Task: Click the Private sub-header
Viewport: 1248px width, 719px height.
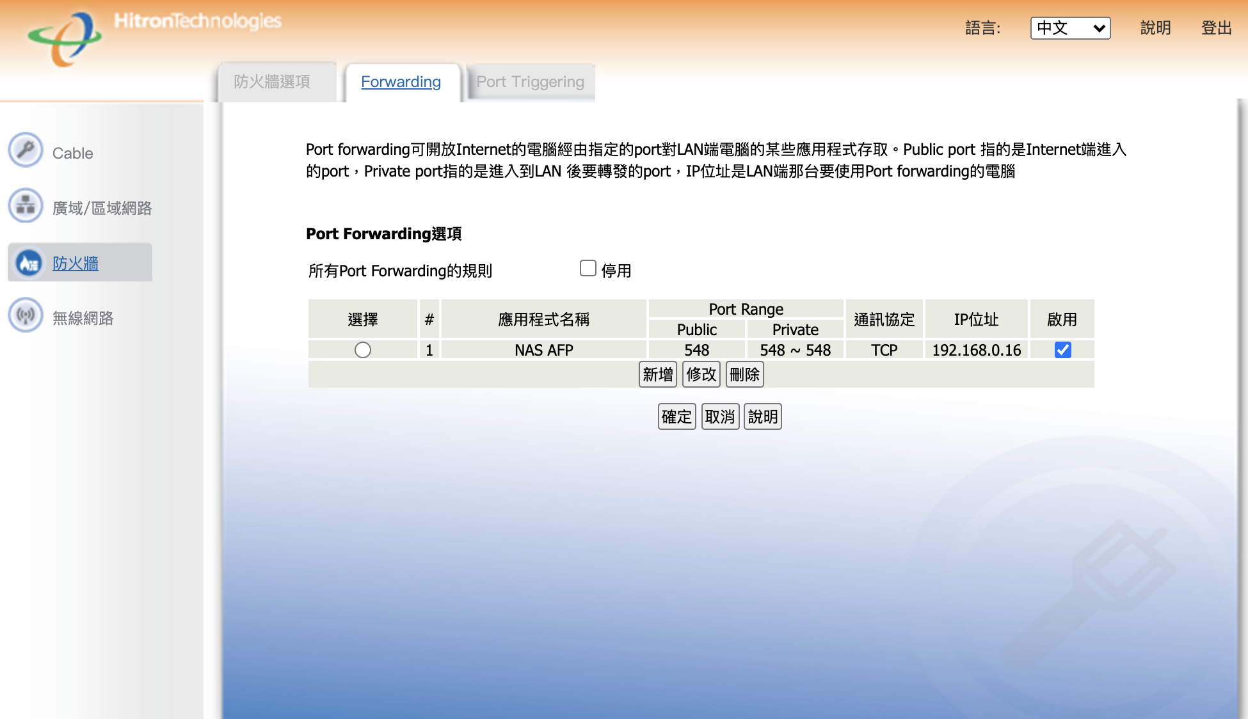Action: click(x=796, y=329)
